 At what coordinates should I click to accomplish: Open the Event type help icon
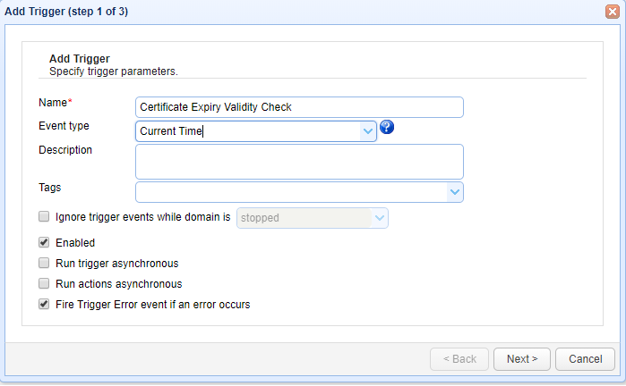(387, 127)
